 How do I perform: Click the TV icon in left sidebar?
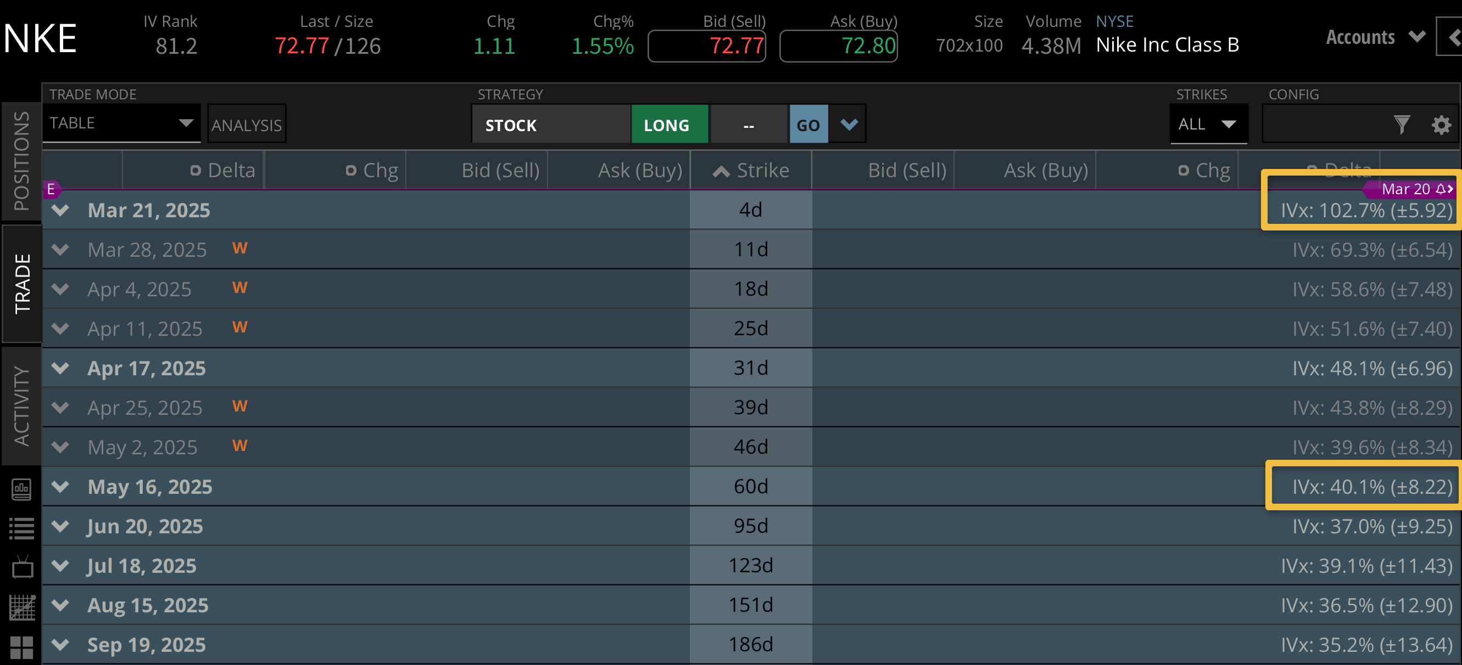click(21, 567)
